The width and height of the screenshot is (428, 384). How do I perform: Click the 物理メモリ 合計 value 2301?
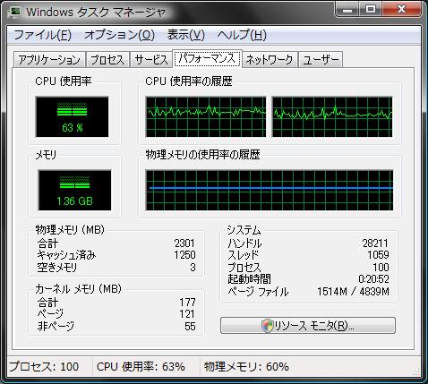[x=184, y=243]
